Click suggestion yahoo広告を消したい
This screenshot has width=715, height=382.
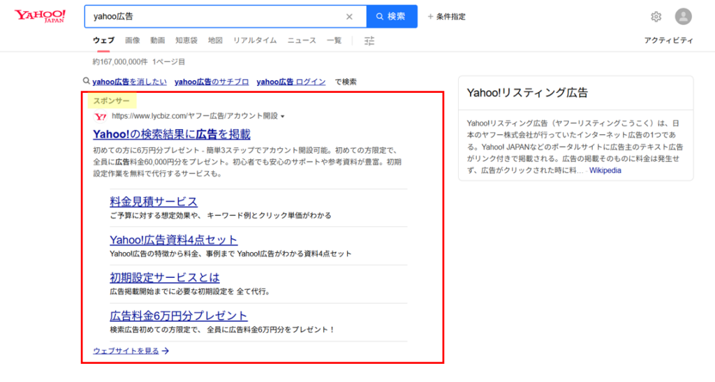click(129, 82)
